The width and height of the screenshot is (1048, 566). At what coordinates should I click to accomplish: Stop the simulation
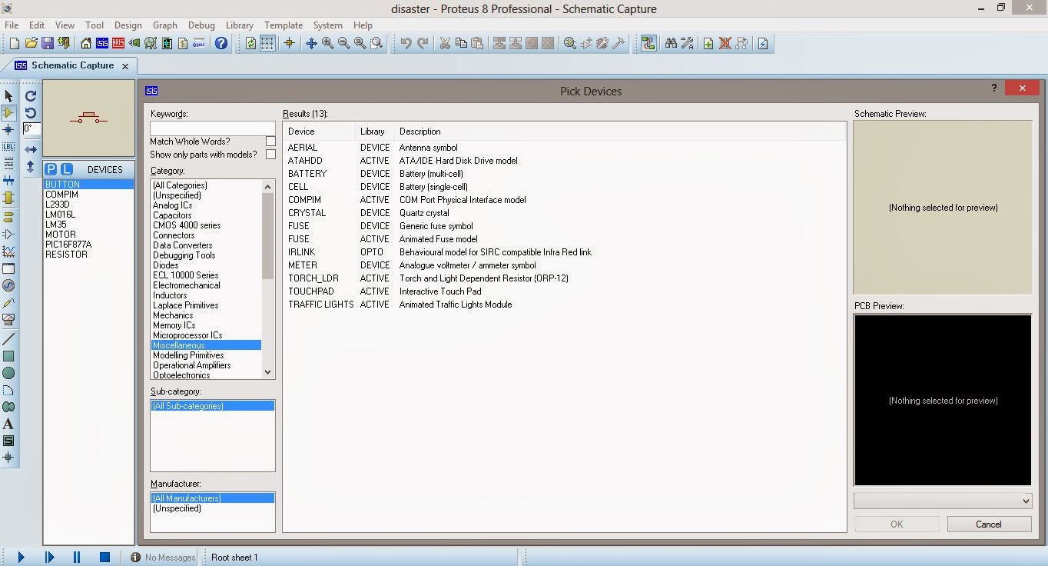click(x=104, y=557)
